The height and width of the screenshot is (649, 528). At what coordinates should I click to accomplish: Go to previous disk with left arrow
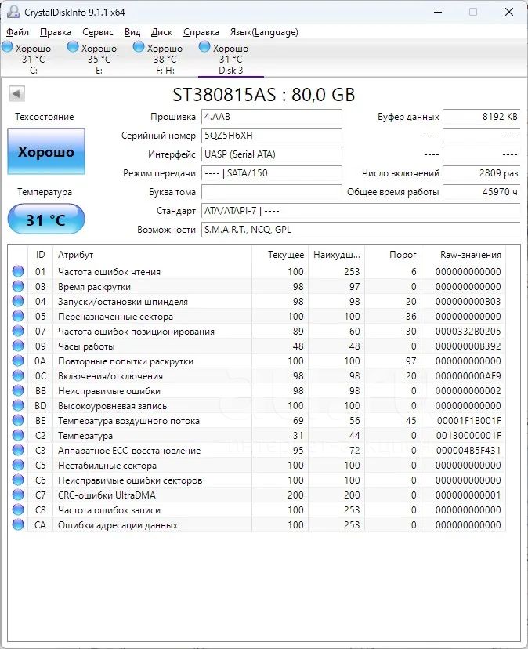click(16, 93)
